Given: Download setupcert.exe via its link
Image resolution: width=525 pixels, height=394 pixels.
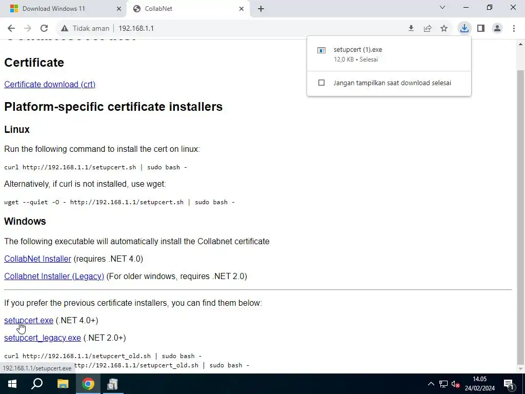Looking at the screenshot, I should coord(29,320).
